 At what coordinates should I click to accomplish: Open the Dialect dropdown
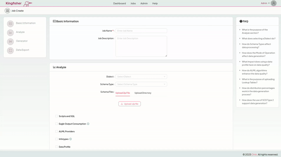pyautogui.click(x=141, y=77)
